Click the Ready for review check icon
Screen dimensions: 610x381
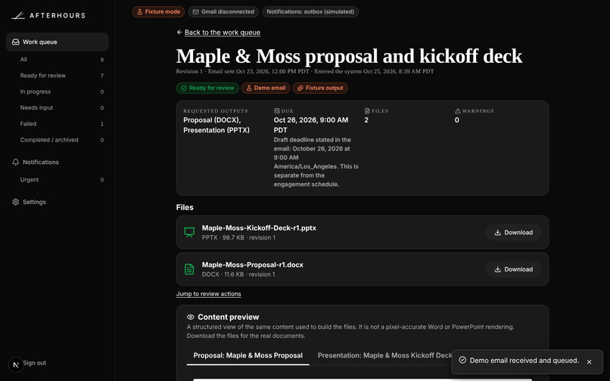tap(184, 88)
